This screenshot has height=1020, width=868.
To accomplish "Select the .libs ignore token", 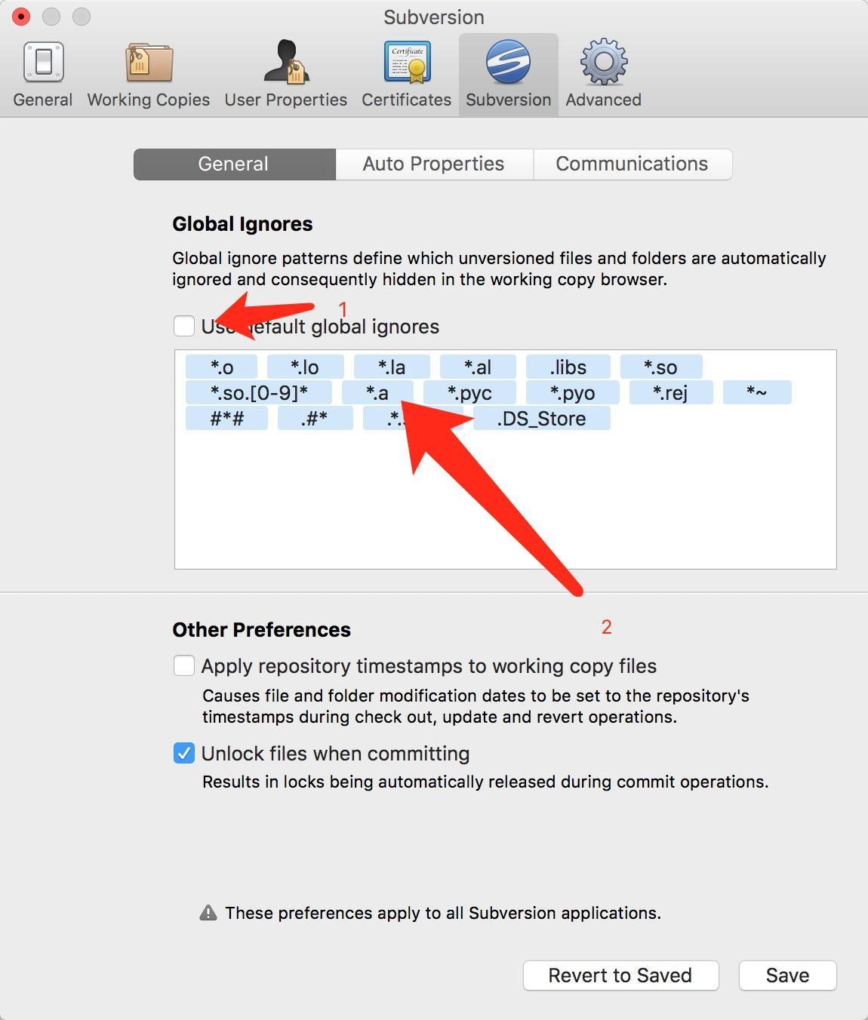I will [568, 367].
